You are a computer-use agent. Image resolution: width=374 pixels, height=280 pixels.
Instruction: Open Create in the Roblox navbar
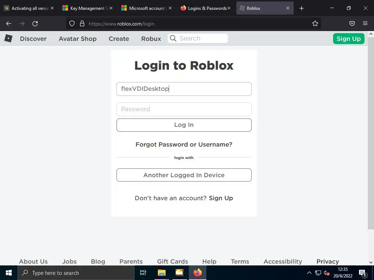(119, 39)
